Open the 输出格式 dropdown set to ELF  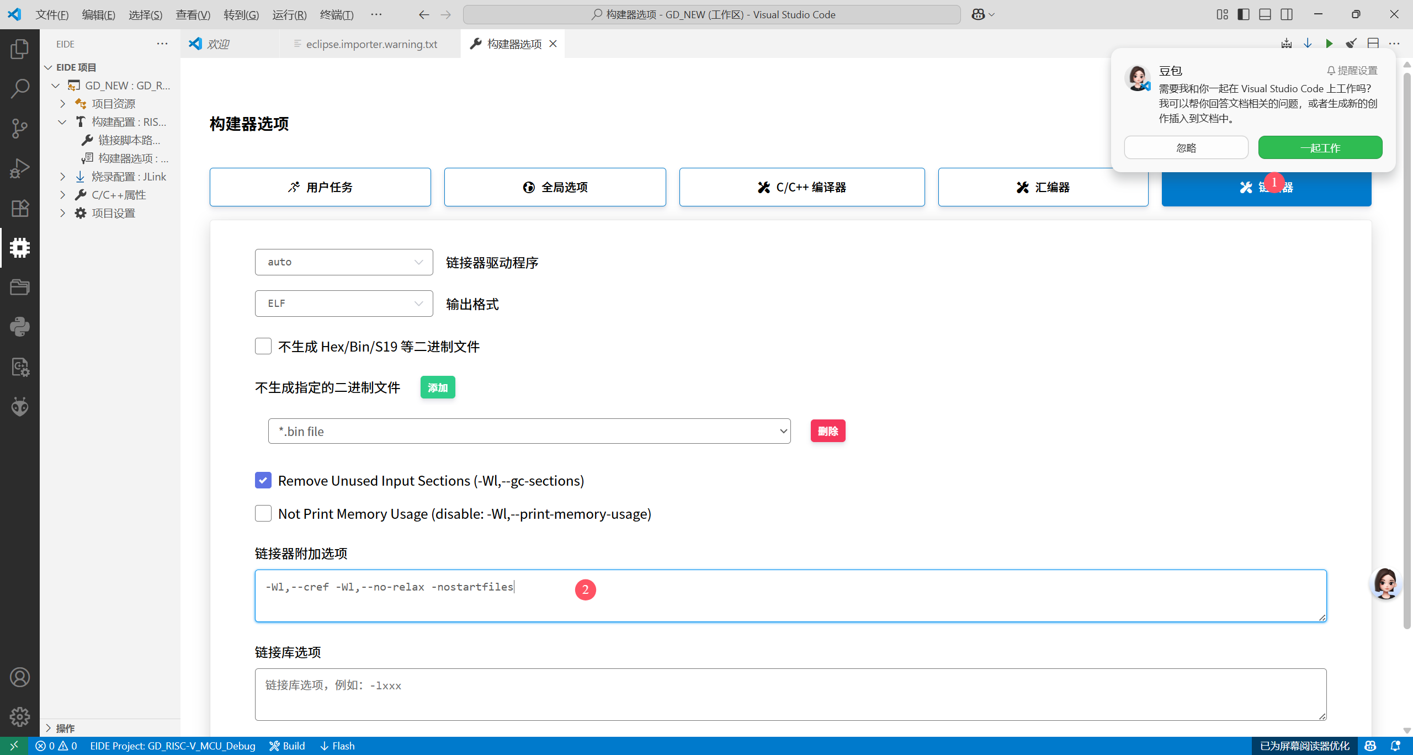click(x=343, y=303)
